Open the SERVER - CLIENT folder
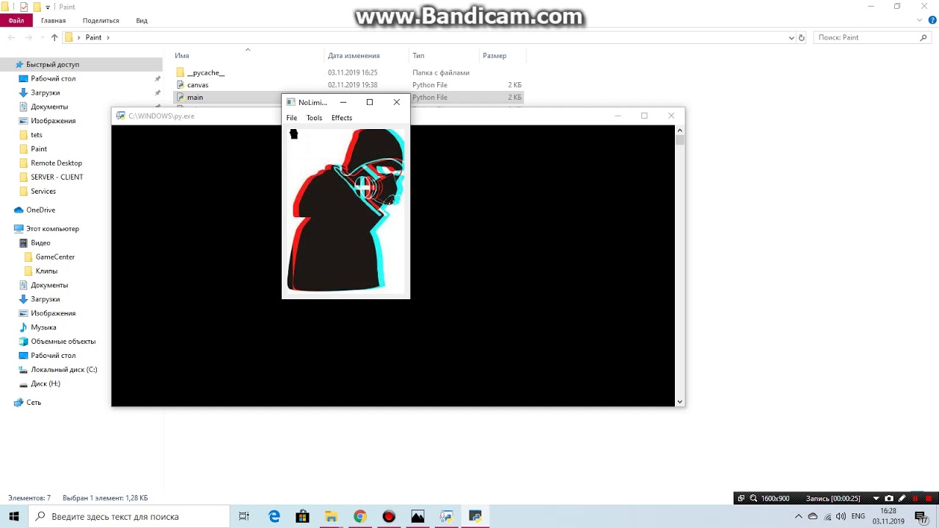The height and width of the screenshot is (528, 939). coord(56,177)
